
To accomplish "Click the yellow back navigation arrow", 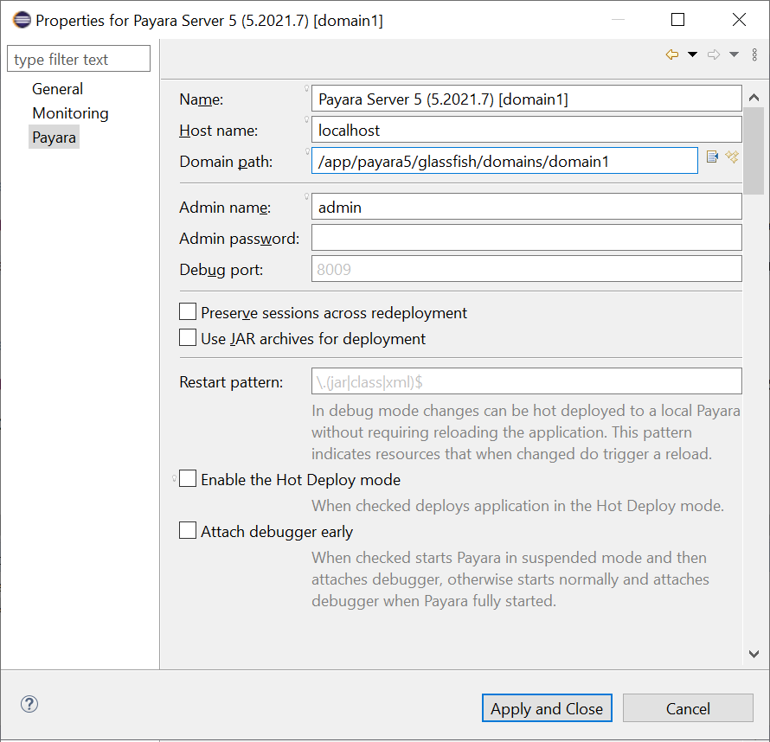I will coord(672,54).
